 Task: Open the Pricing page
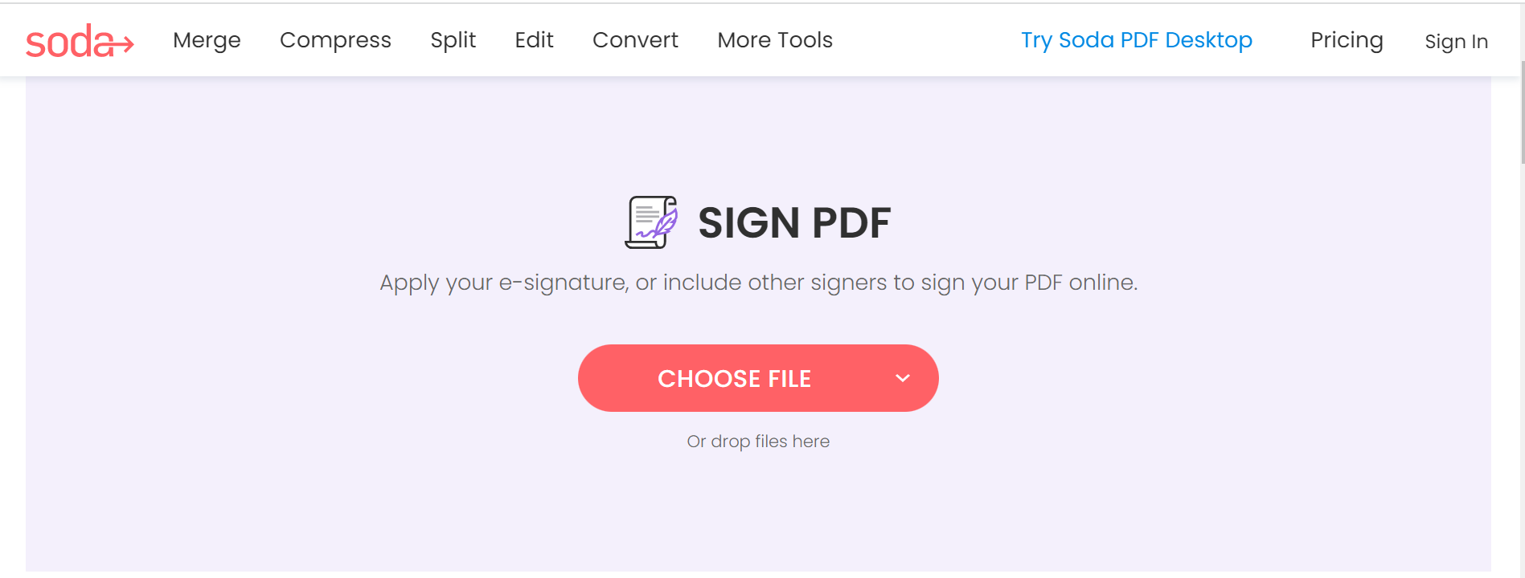click(x=1347, y=40)
